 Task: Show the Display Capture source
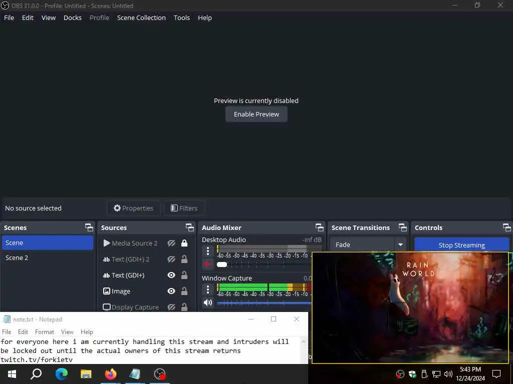[171, 307]
